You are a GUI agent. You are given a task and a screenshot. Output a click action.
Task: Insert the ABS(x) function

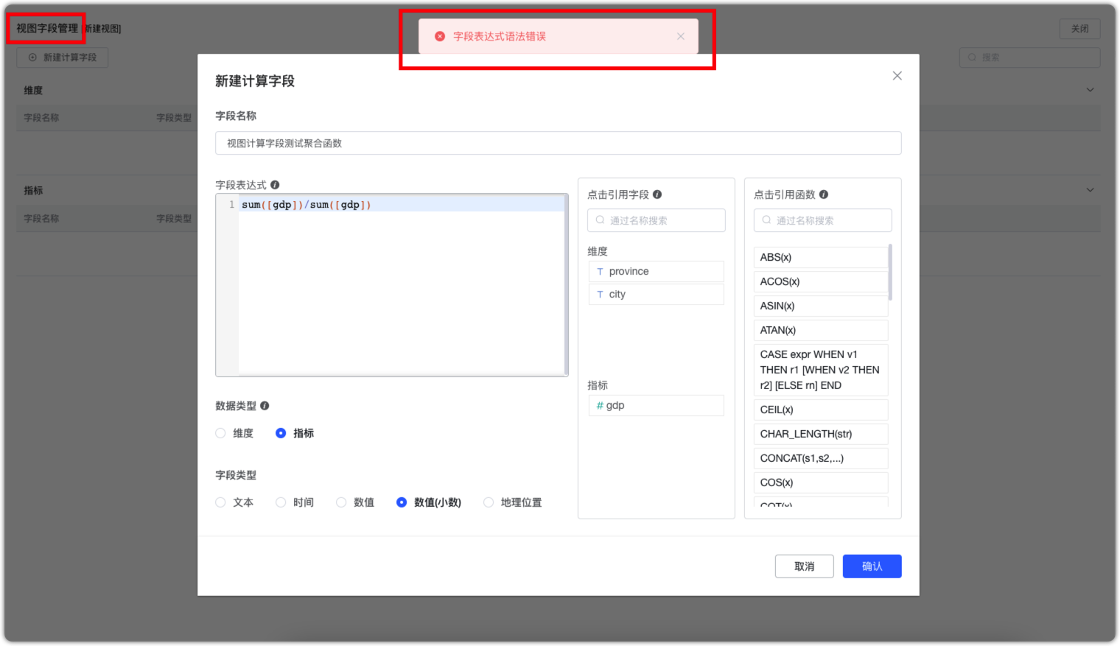click(x=821, y=258)
